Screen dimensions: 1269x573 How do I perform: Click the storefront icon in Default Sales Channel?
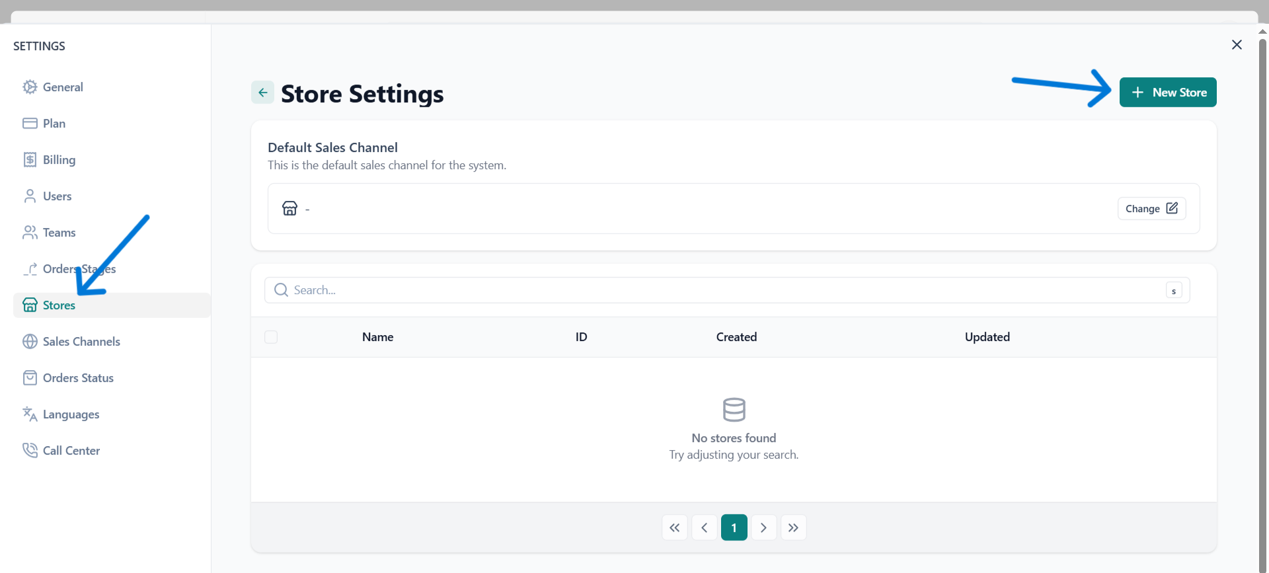[x=289, y=209]
